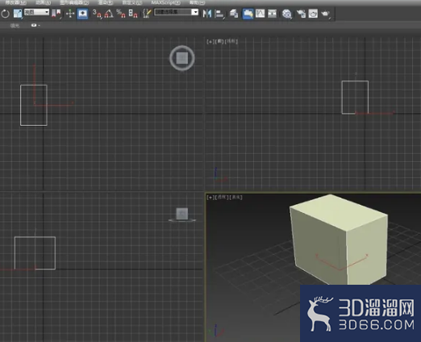Open the Rendered Frame Window

pyautogui.click(x=313, y=14)
